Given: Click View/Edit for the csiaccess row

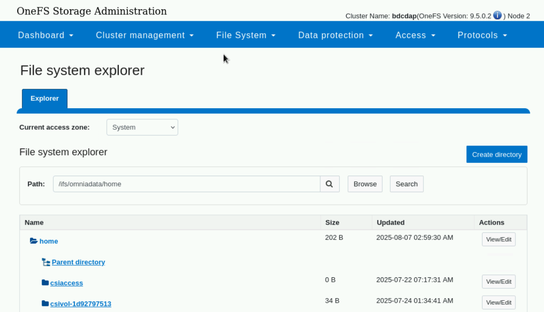Looking at the screenshot, I should [x=499, y=281].
